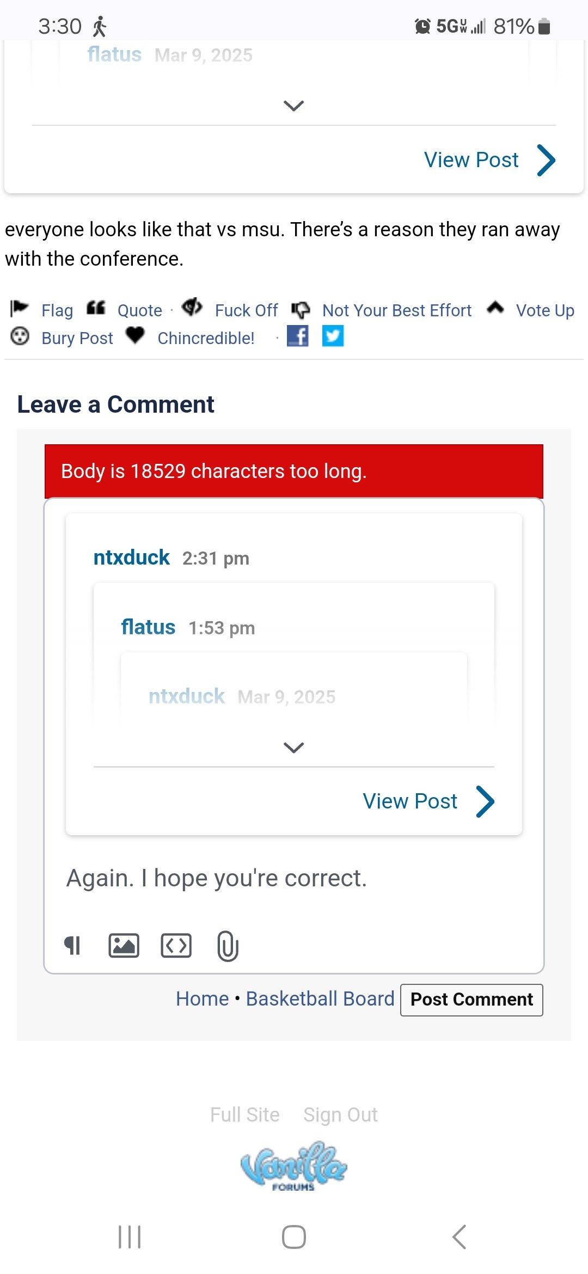This screenshot has width=588, height=1274.
Task: Share the post to Twitter
Action: (x=334, y=336)
